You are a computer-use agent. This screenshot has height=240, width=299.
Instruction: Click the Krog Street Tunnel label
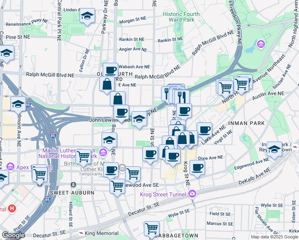click(x=163, y=194)
